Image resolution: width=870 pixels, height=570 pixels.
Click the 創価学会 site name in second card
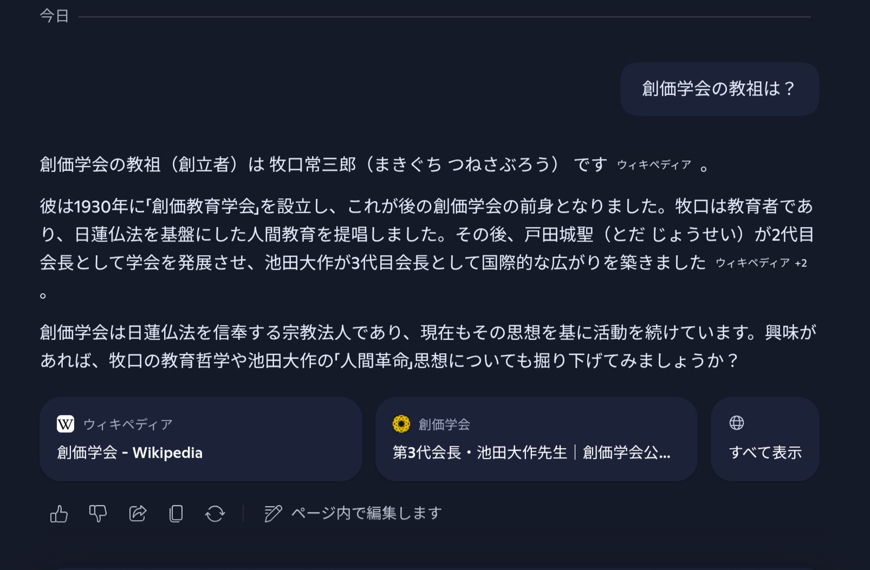pos(444,424)
